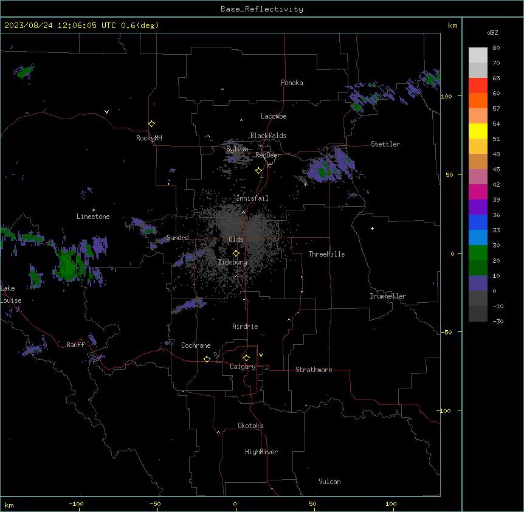
Task: Select the magenta 39-42 dBZ legend color
Action: coord(478,192)
